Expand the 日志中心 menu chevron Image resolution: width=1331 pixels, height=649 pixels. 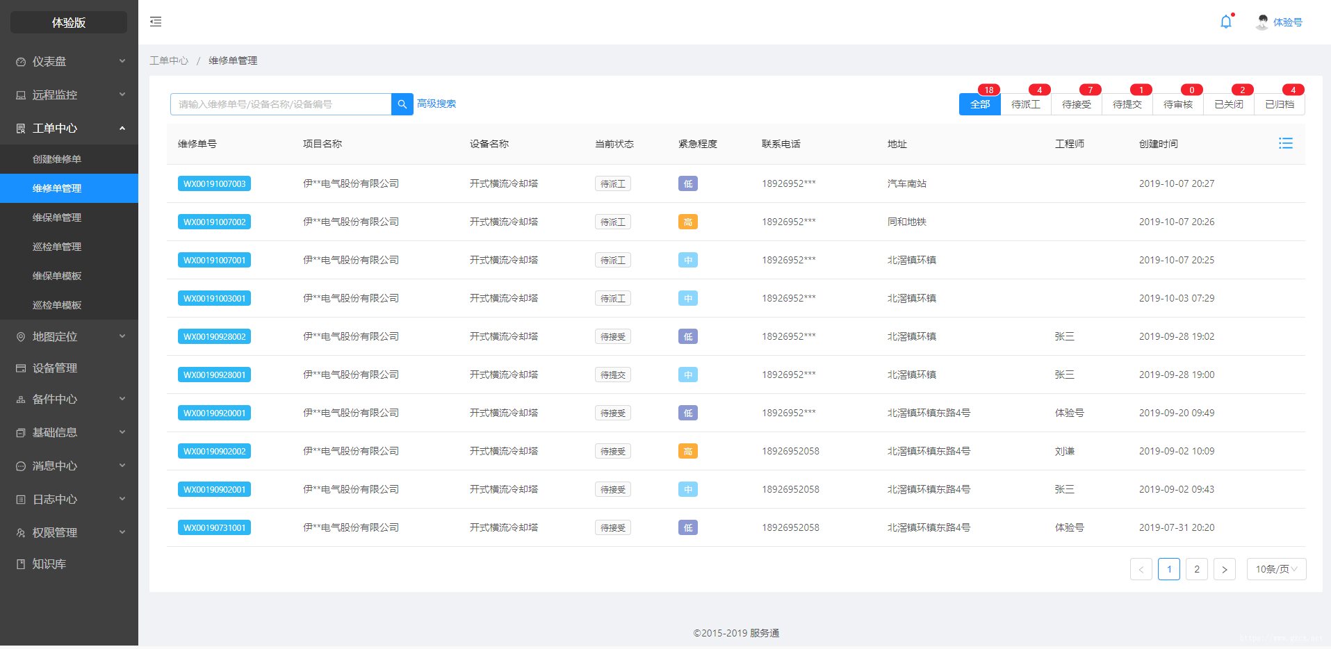(122, 499)
